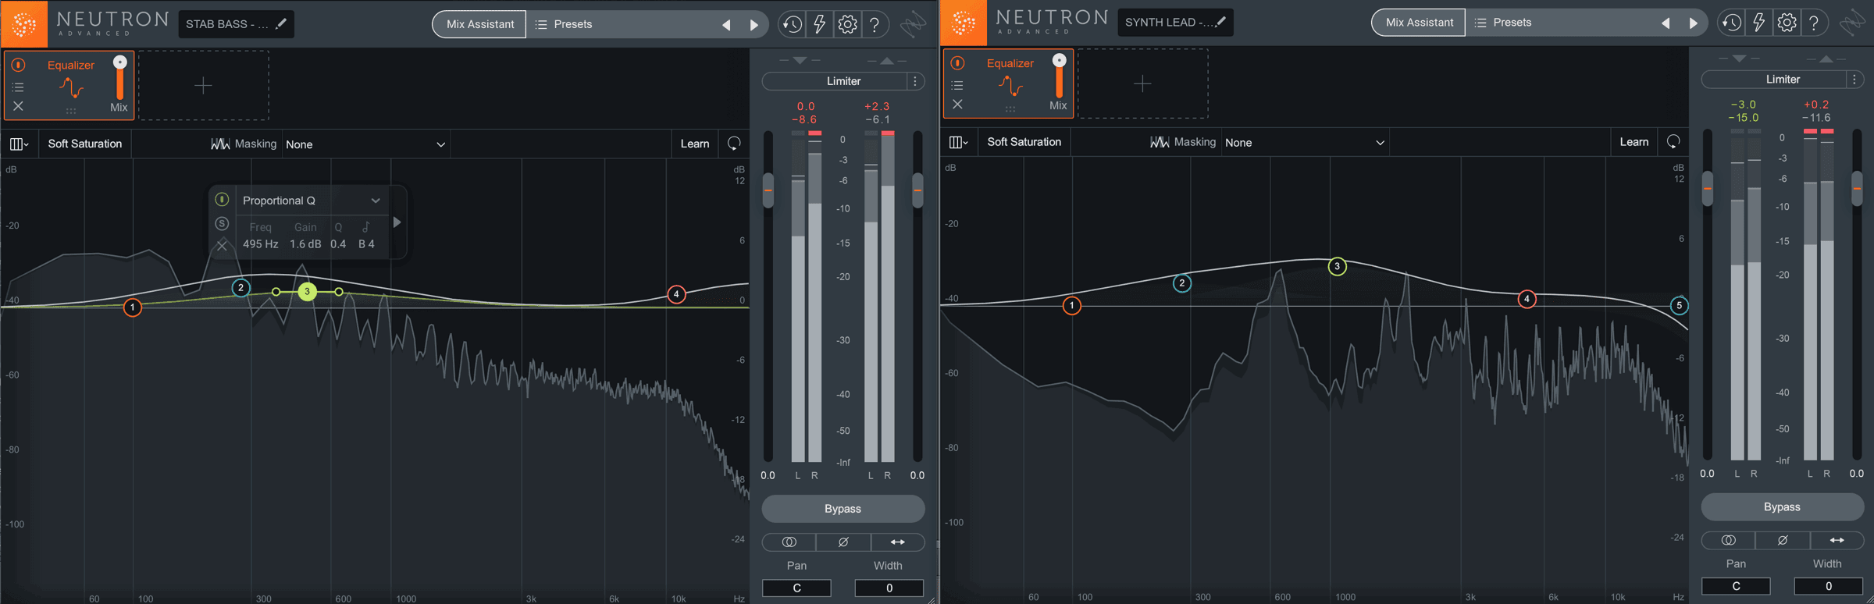The image size is (1874, 604).
Task: Open Presets menu in SYNTH LEAD window
Action: [1503, 23]
